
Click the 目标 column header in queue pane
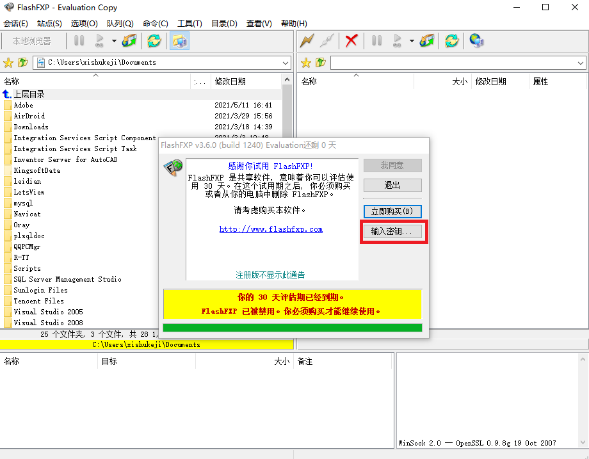pyautogui.click(x=147, y=361)
